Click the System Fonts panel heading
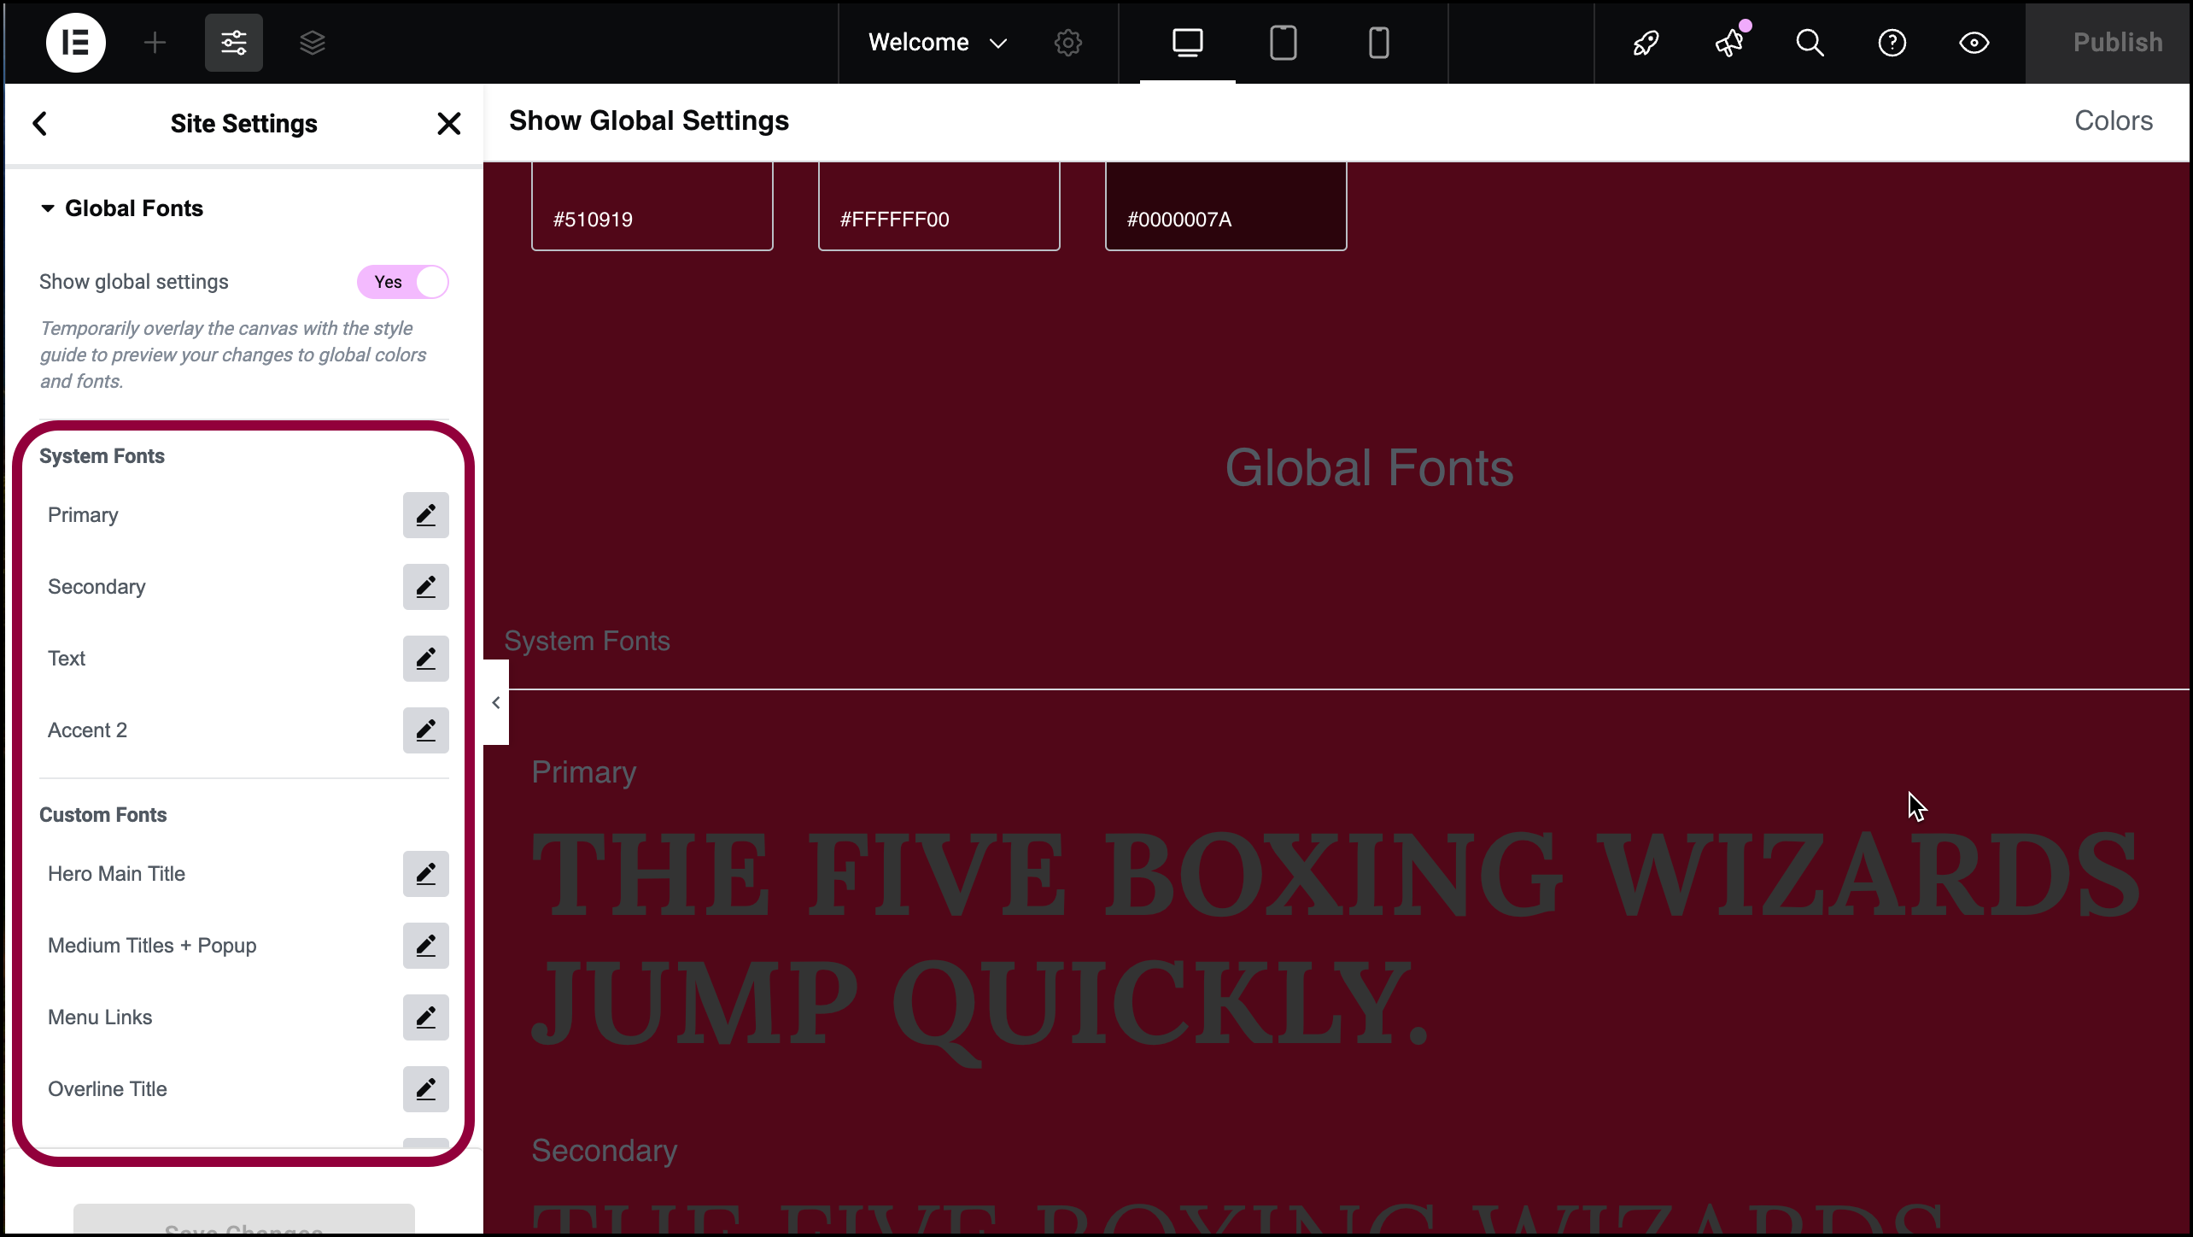This screenshot has width=2193, height=1237. click(x=102, y=456)
